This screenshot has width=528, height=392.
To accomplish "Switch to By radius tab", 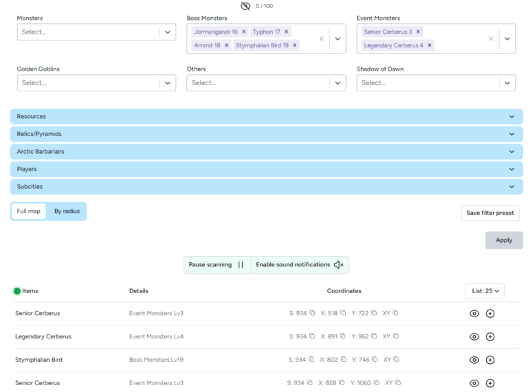I will tap(67, 211).
